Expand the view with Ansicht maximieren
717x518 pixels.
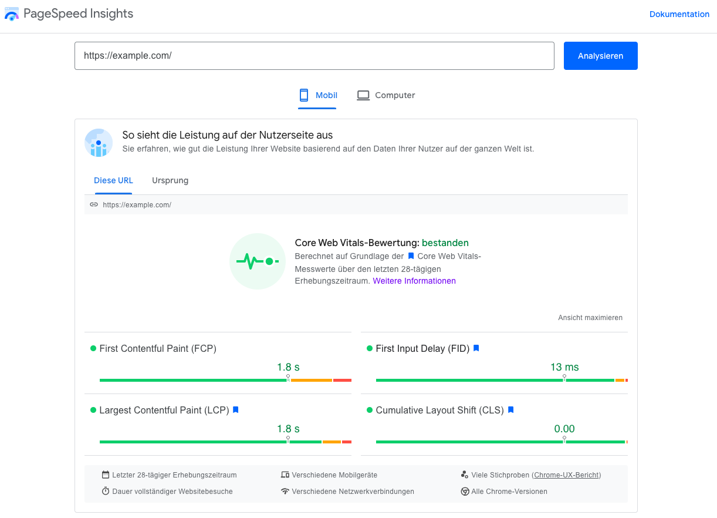[x=590, y=318]
